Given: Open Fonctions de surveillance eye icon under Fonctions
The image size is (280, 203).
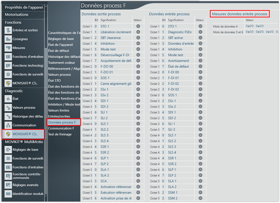Looking at the screenshot, I should (x=8, y=74).
